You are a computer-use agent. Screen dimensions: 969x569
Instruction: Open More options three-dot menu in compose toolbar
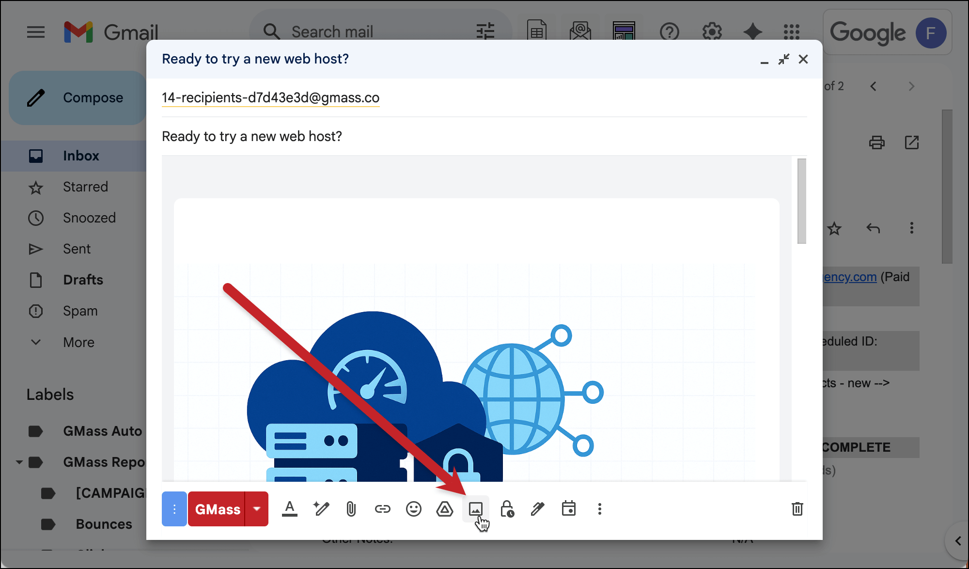click(599, 509)
